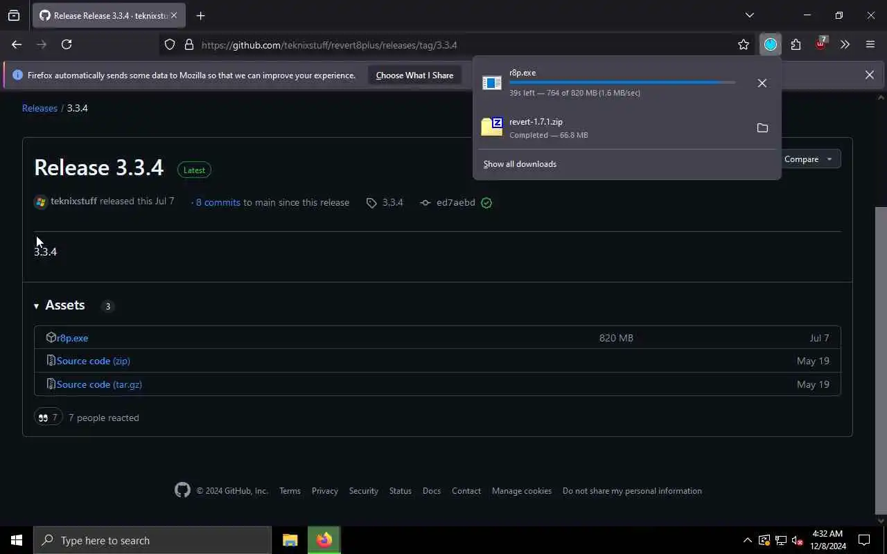Click Do not share my personal information
This screenshot has height=554, width=887.
click(x=632, y=490)
